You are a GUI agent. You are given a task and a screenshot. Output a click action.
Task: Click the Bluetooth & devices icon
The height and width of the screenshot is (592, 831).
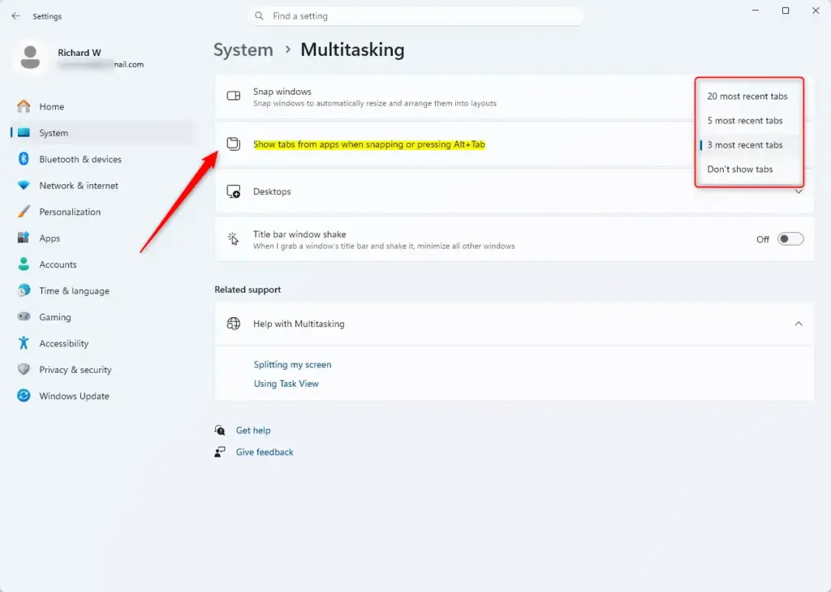pyautogui.click(x=24, y=159)
